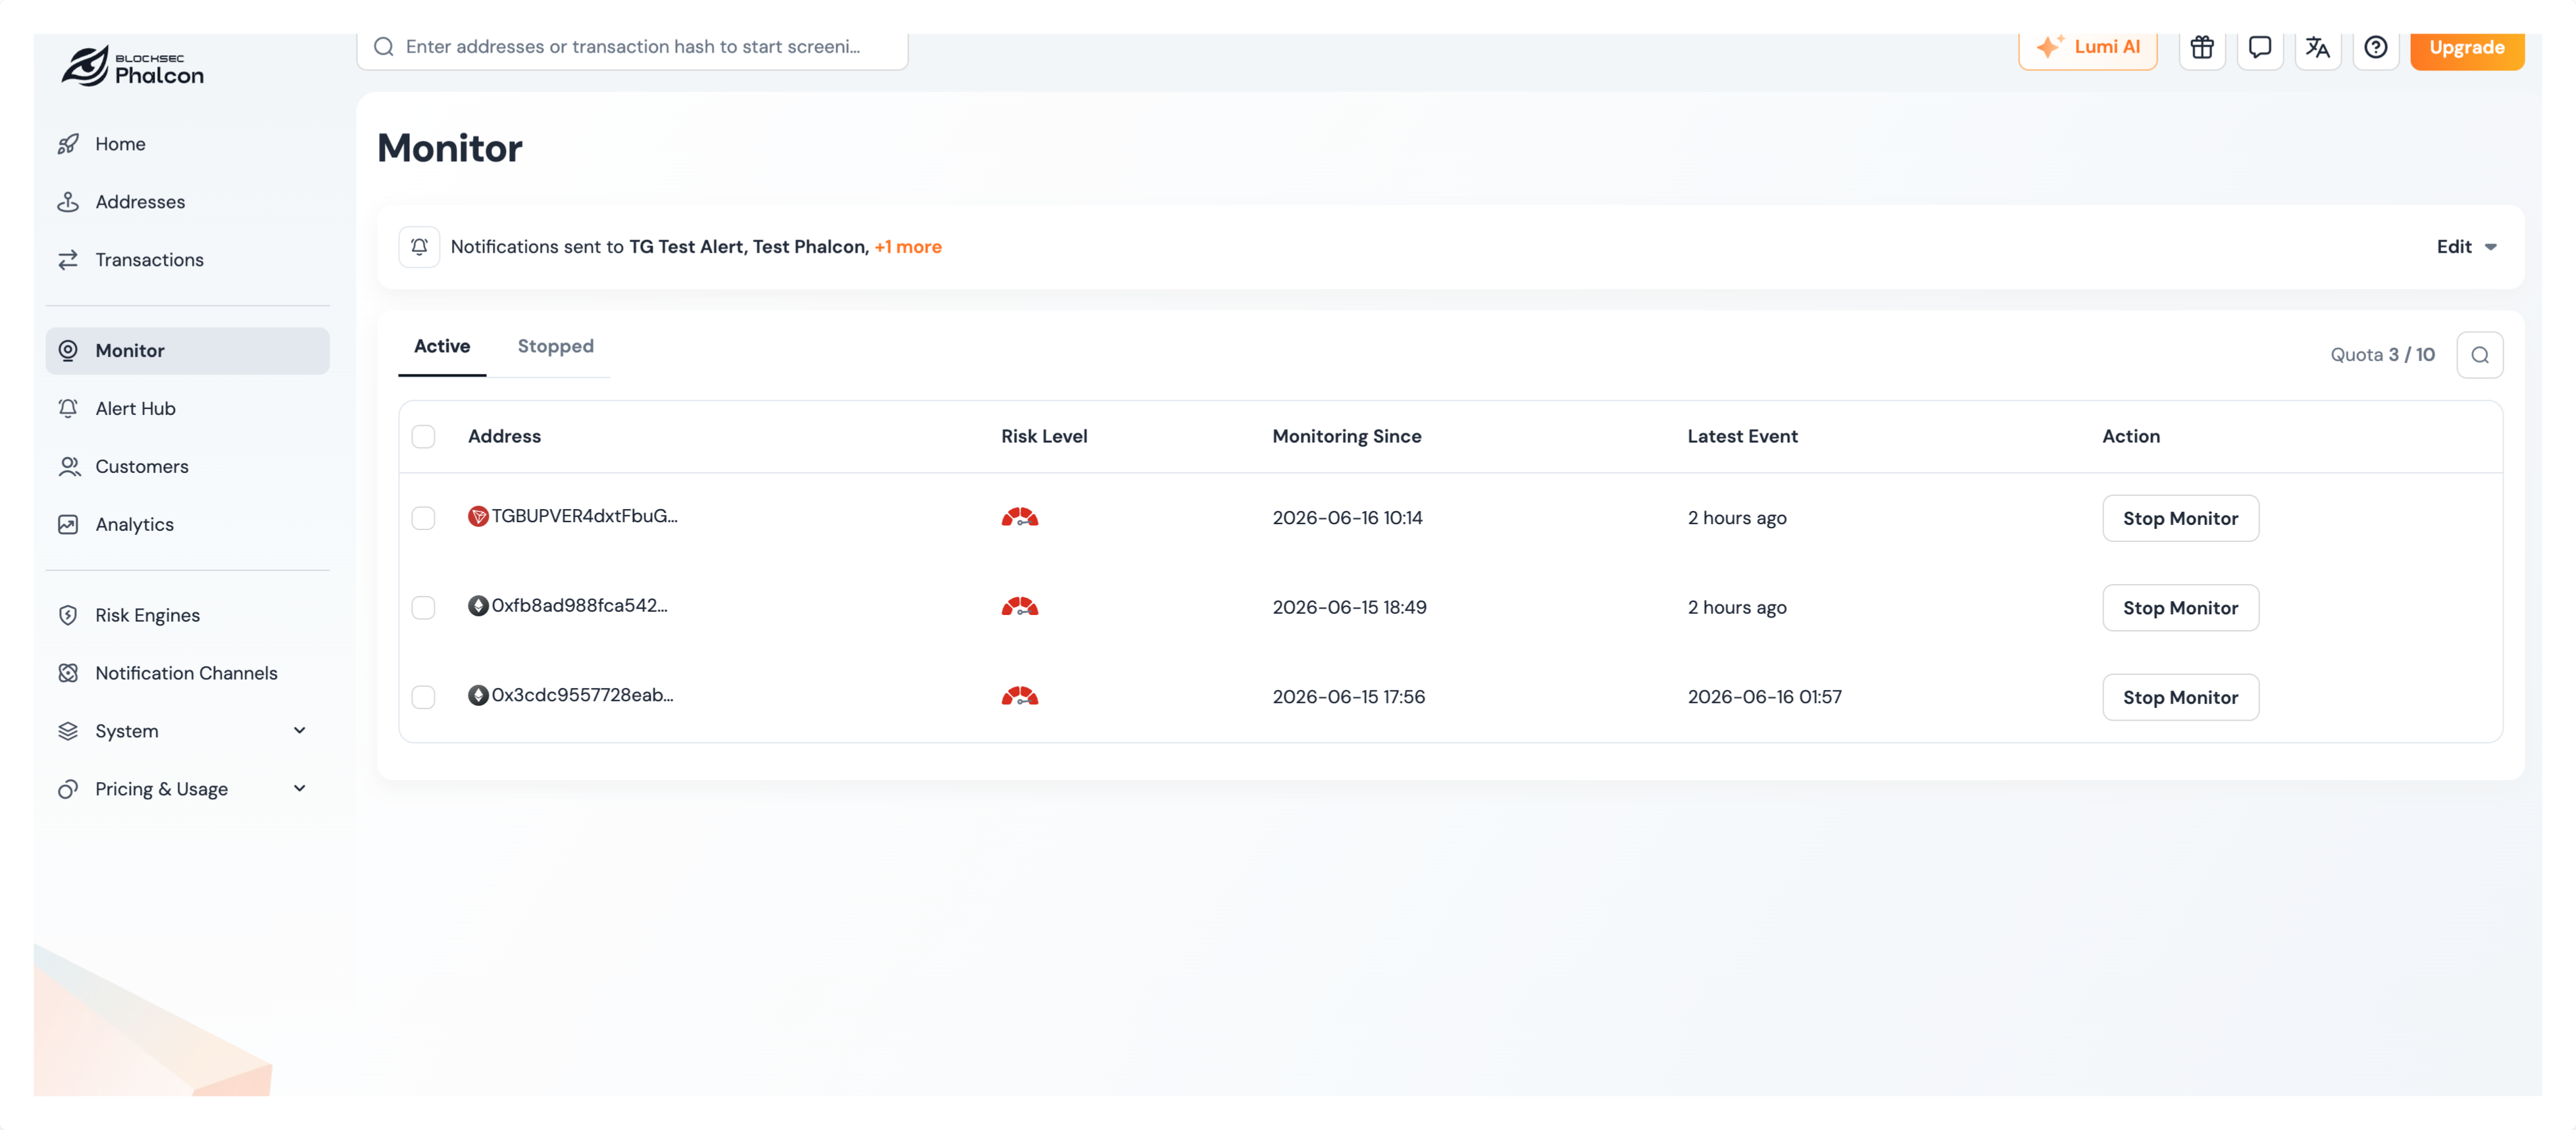Click the Tron chain icon for TGBUPVER4dxtFbuG

(478, 516)
